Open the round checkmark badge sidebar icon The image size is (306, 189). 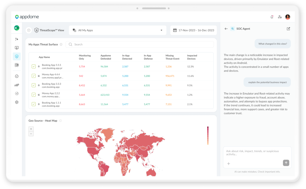point(17,76)
